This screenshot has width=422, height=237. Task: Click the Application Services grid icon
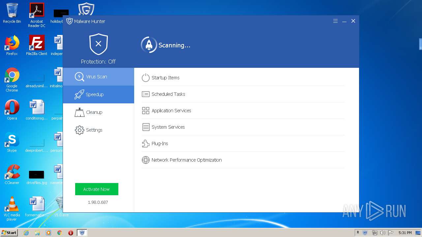(x=146, y=111)
